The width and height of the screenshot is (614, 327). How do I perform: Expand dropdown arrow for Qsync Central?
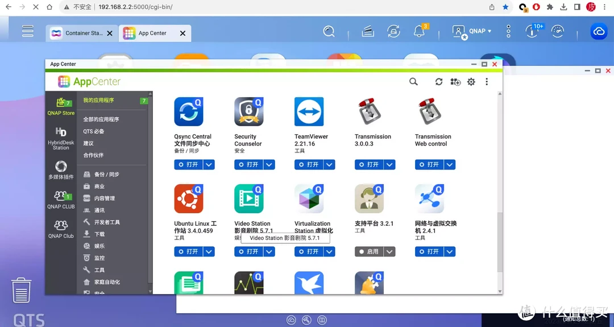tap(209, 164)
